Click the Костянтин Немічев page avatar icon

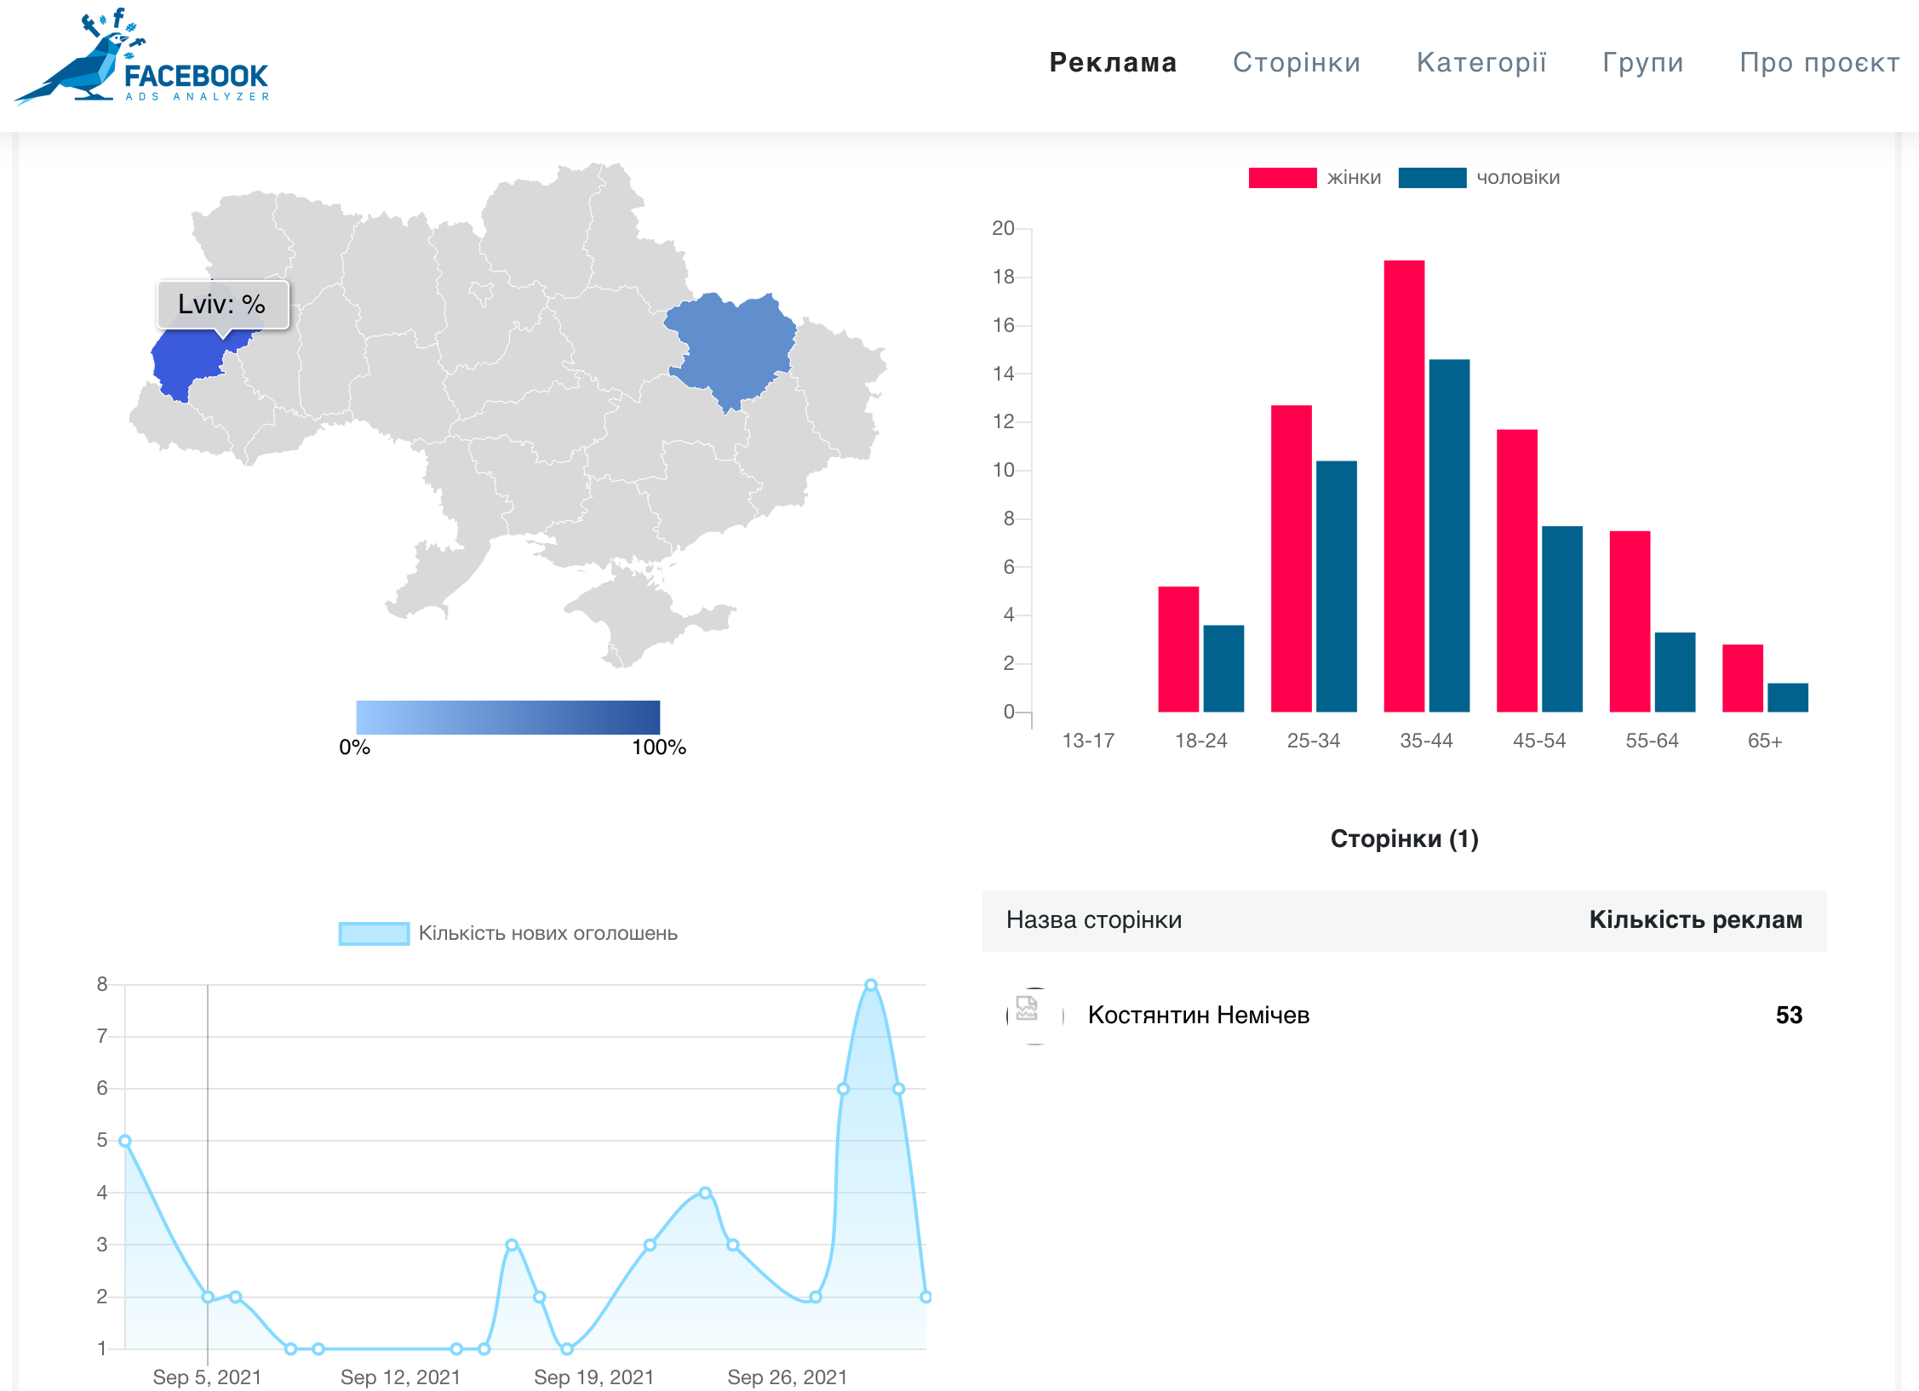pyautogui.click(x=1034, y=1015)
